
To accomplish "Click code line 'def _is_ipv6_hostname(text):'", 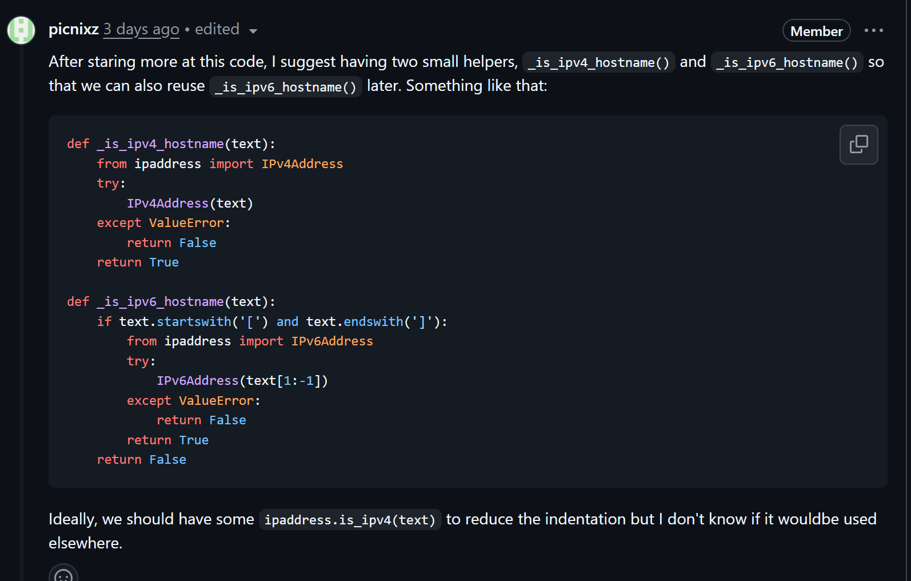I will (171, 301).
